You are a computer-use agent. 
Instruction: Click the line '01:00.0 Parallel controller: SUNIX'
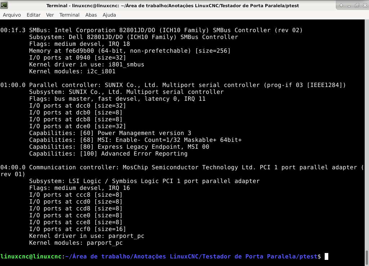[x=173, y=85]
